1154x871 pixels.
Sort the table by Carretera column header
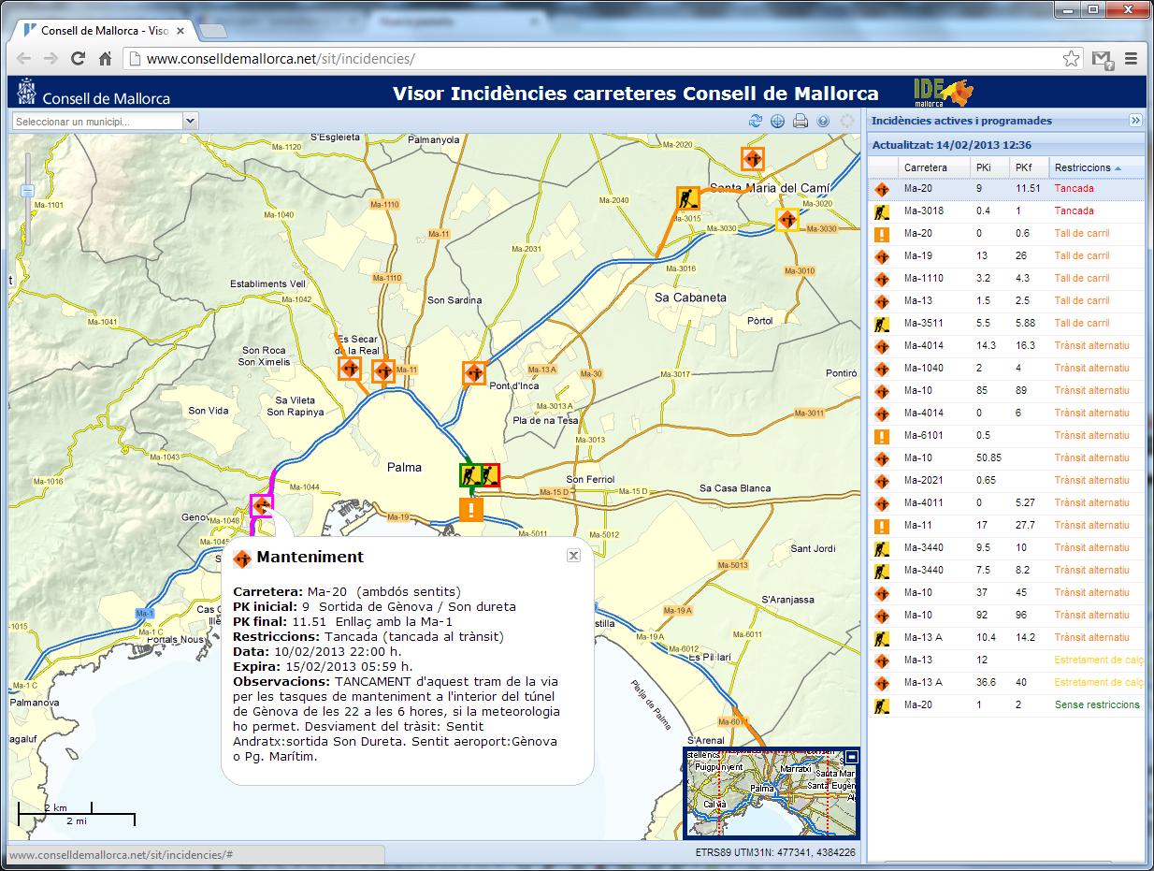point(925,167)
